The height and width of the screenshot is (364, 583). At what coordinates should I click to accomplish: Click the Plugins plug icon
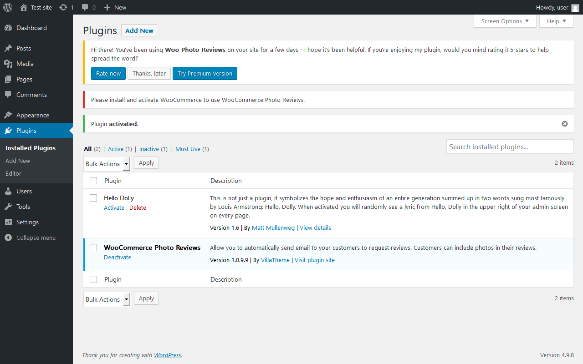point(8,131)
